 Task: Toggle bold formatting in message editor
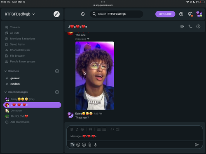pos(72,129)
